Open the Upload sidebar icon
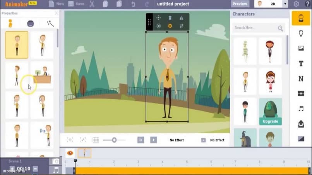This screenshot has width=312, height=175. pos(301,124)
